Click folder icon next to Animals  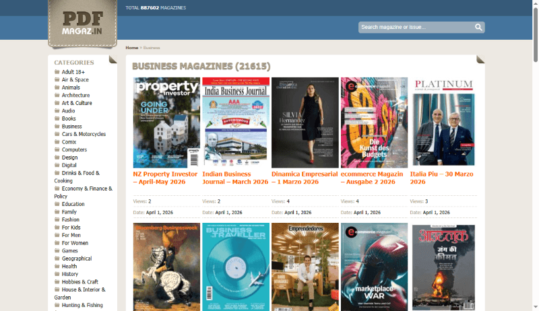coord(57,88)
